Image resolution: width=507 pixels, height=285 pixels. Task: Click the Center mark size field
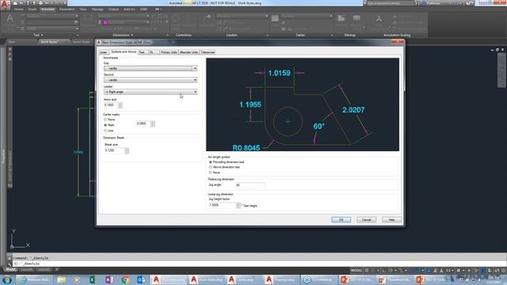[143, 123]
